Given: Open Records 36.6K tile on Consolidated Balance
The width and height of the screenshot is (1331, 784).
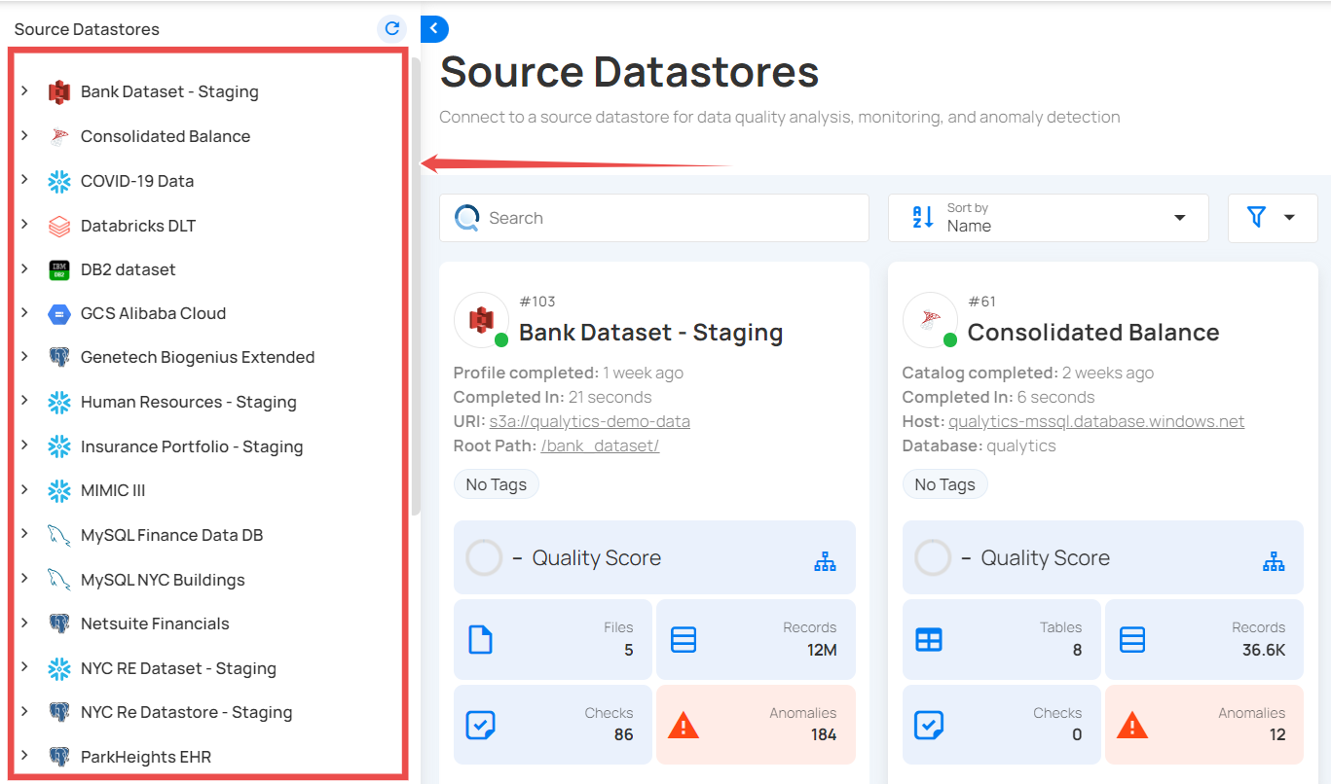Looking at the screenshot, I should tap(1204, 639).
